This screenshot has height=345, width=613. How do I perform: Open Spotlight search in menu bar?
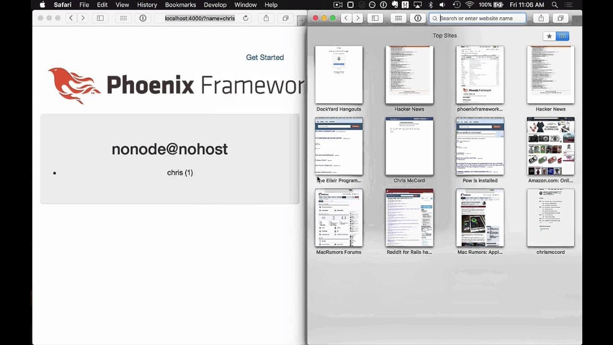pos(555,5)
